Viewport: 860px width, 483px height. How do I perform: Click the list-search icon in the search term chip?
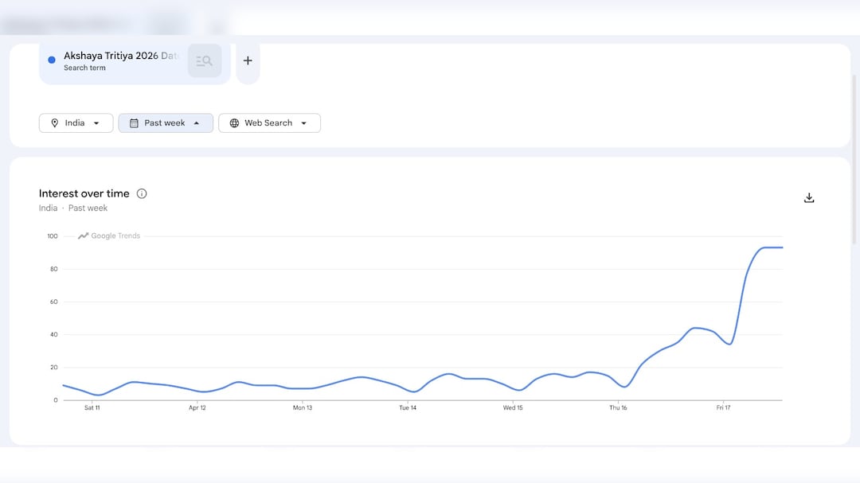tap(205, 60)
